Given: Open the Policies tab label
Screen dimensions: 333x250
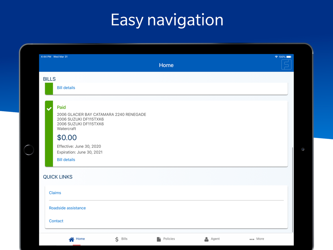Looking at the screenshot, I should (169, 239).
